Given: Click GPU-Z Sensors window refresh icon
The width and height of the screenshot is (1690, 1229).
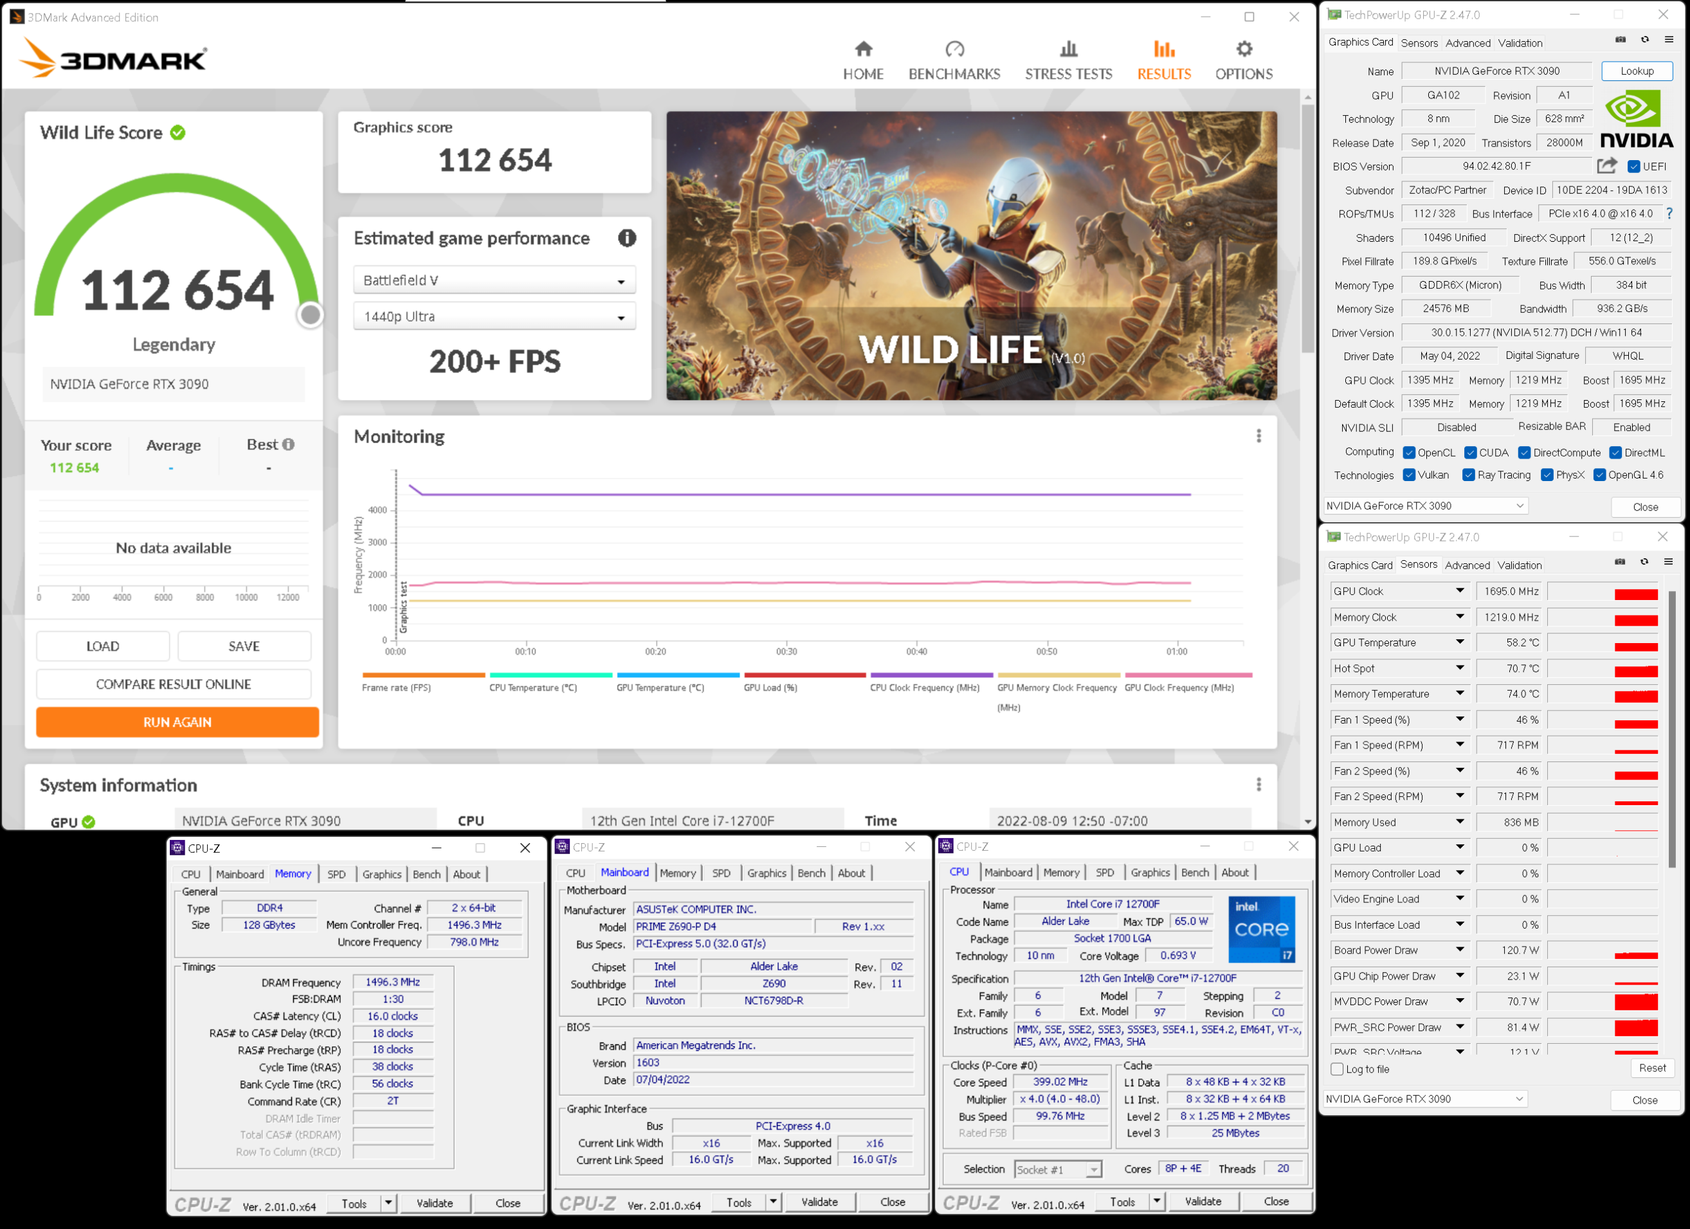Looking at the screenshot, I should [x=1644, y=562].
